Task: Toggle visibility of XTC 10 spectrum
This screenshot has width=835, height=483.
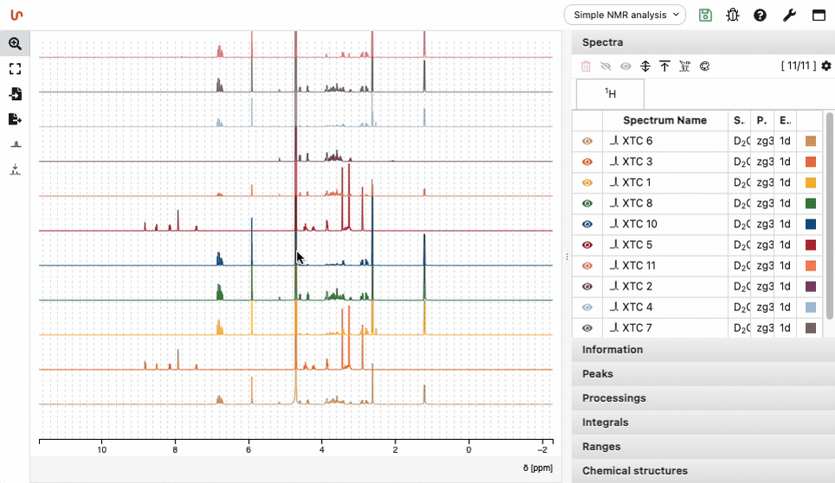Action: coord(588,224)
